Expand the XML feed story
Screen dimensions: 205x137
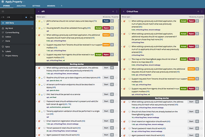[x=36, y=94]
